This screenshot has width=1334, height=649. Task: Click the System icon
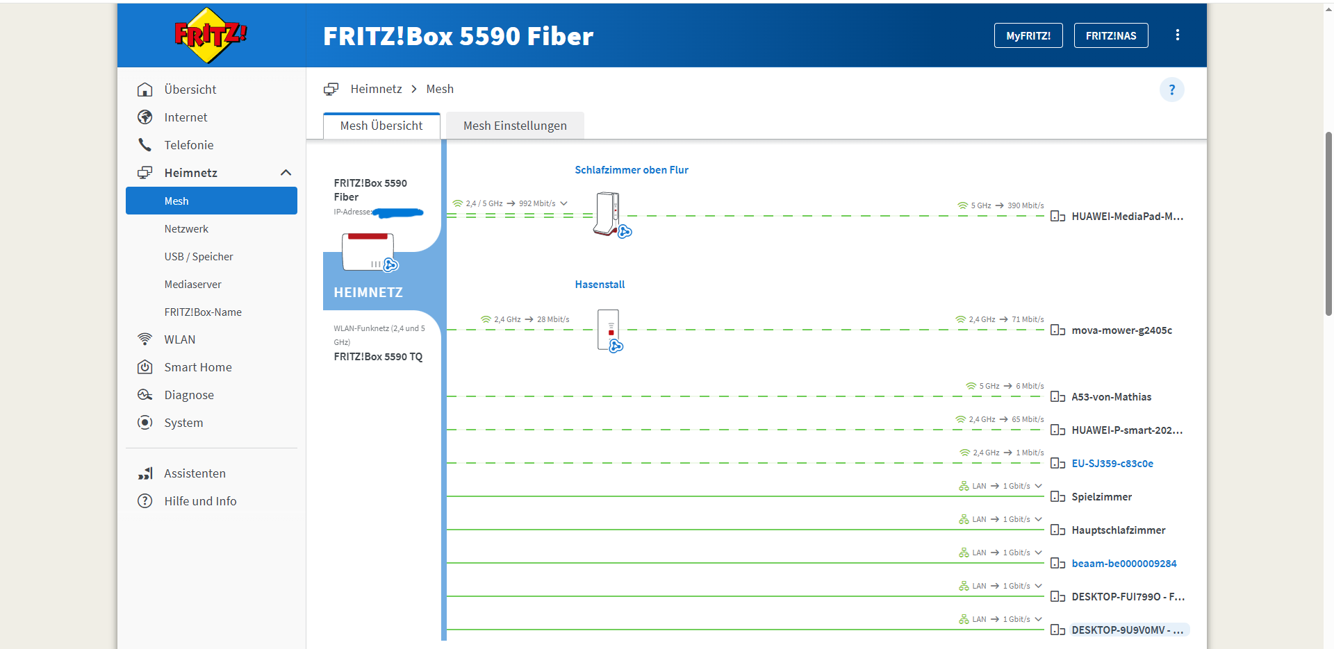tap(145, 423)
